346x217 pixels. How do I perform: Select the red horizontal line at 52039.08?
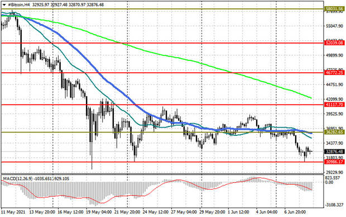(x=162, y=43)
